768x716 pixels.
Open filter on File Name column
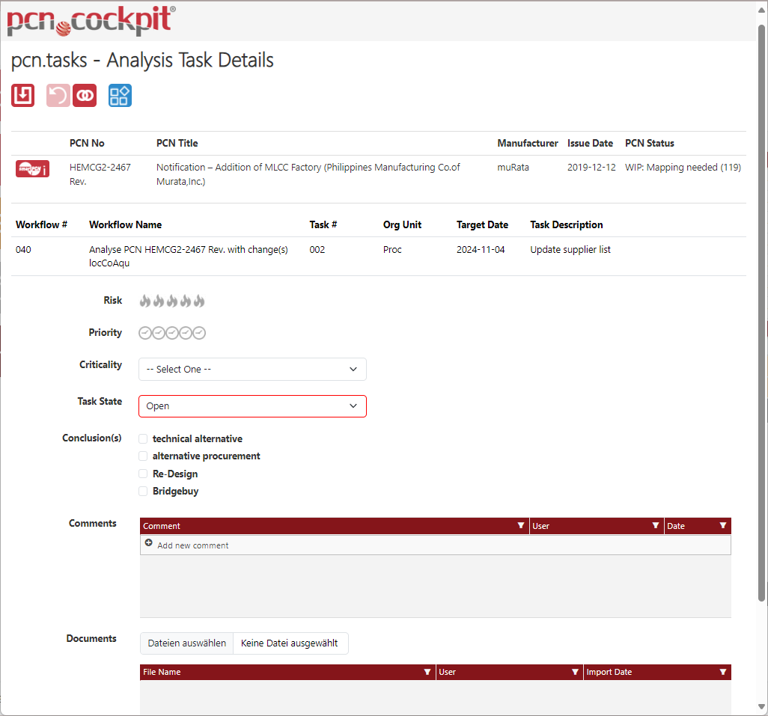pyautogui.click(x=427, y=672)
